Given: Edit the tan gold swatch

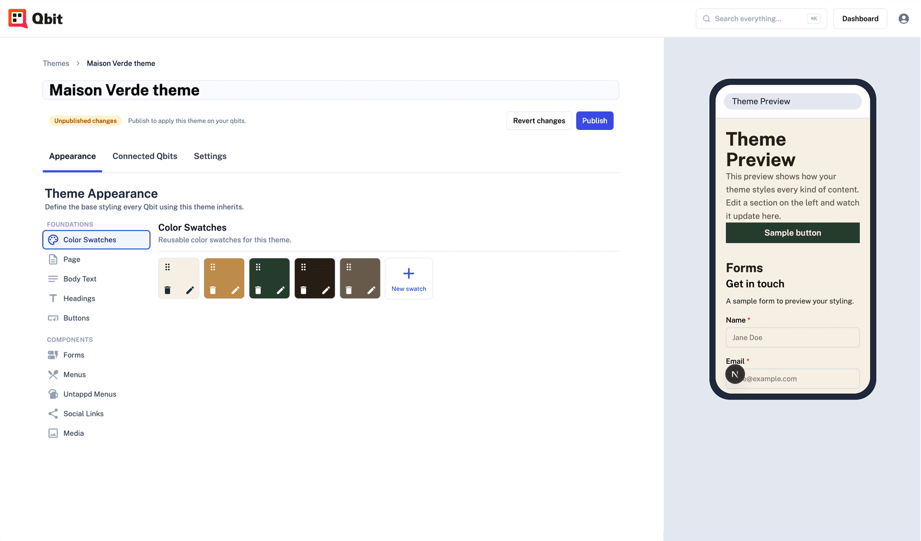Looking at the screenshot, I should click(x=235, y=290).
